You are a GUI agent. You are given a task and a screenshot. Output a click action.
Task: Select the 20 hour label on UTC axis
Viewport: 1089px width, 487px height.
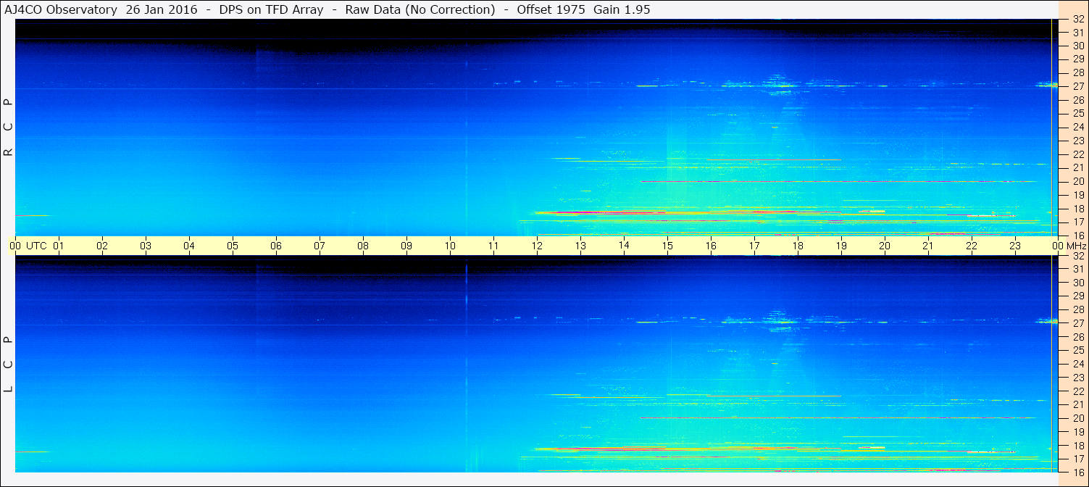885,246
